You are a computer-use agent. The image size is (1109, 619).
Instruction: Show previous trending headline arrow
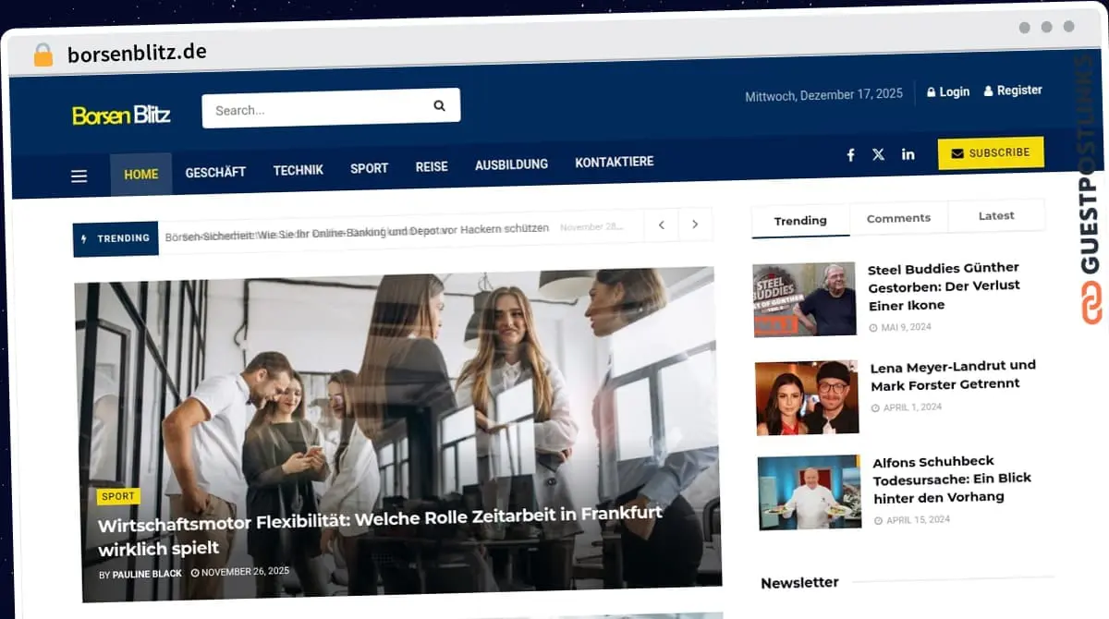662,225
